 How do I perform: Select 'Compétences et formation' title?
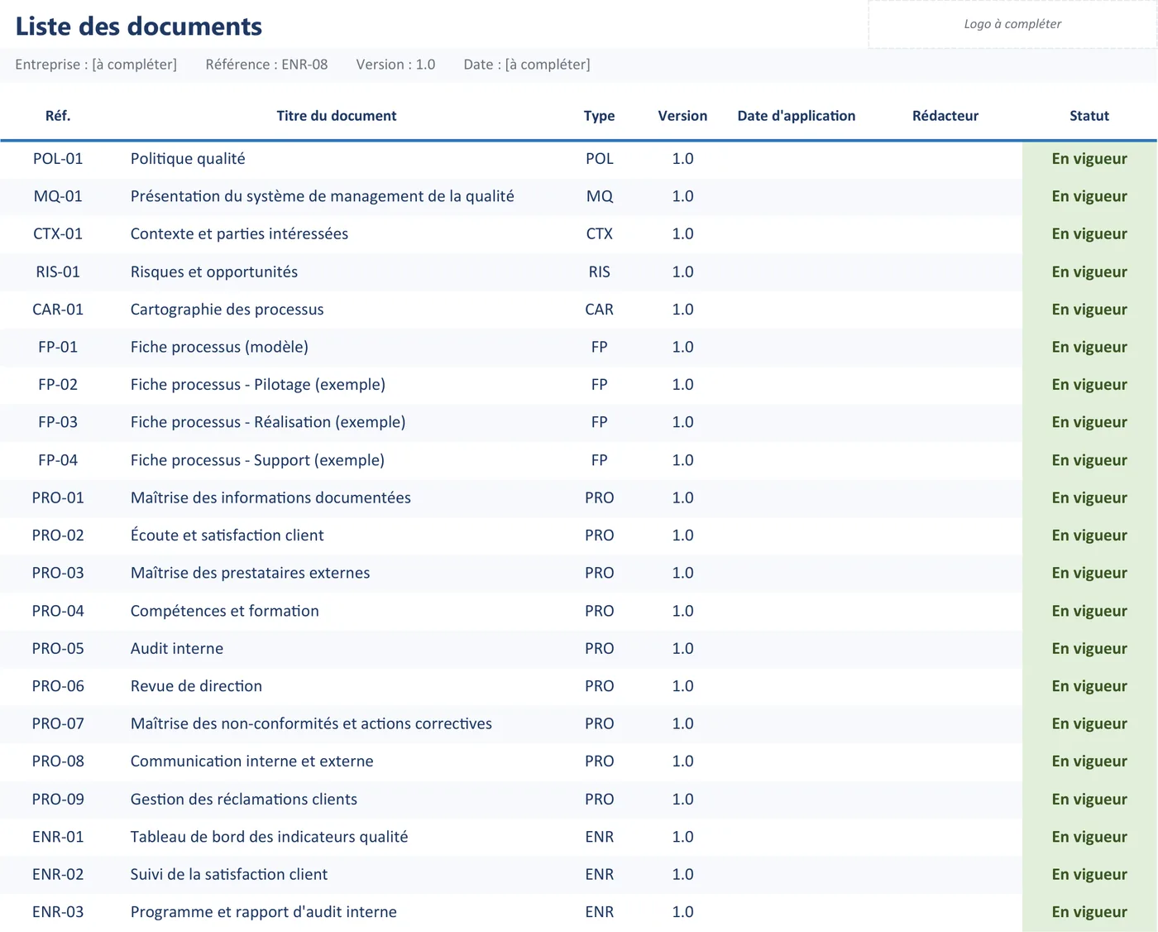(x=225, y=611)
